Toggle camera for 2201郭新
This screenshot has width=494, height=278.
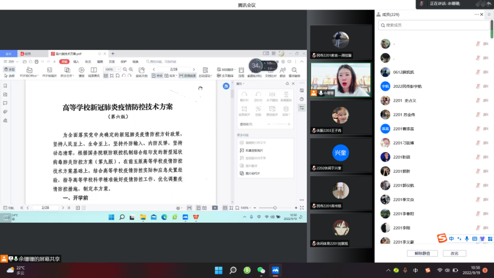(x=486, y=171)
